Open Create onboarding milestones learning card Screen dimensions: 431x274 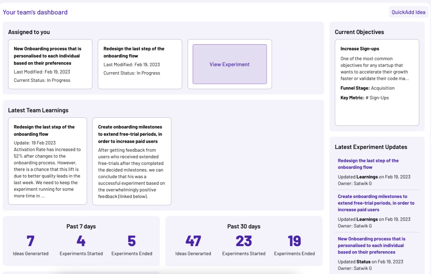pyautogui.click(x=132, y=160)
